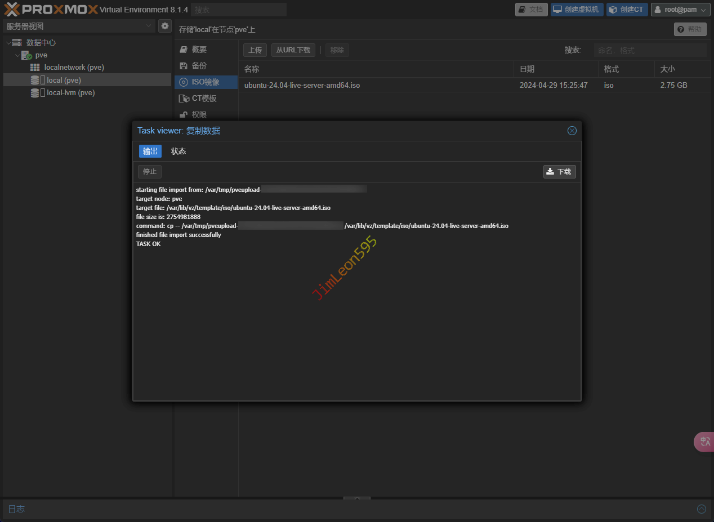Screen dimensions: 714x522
Task: Click the translate floating icon at right edge
Action: 704,442
